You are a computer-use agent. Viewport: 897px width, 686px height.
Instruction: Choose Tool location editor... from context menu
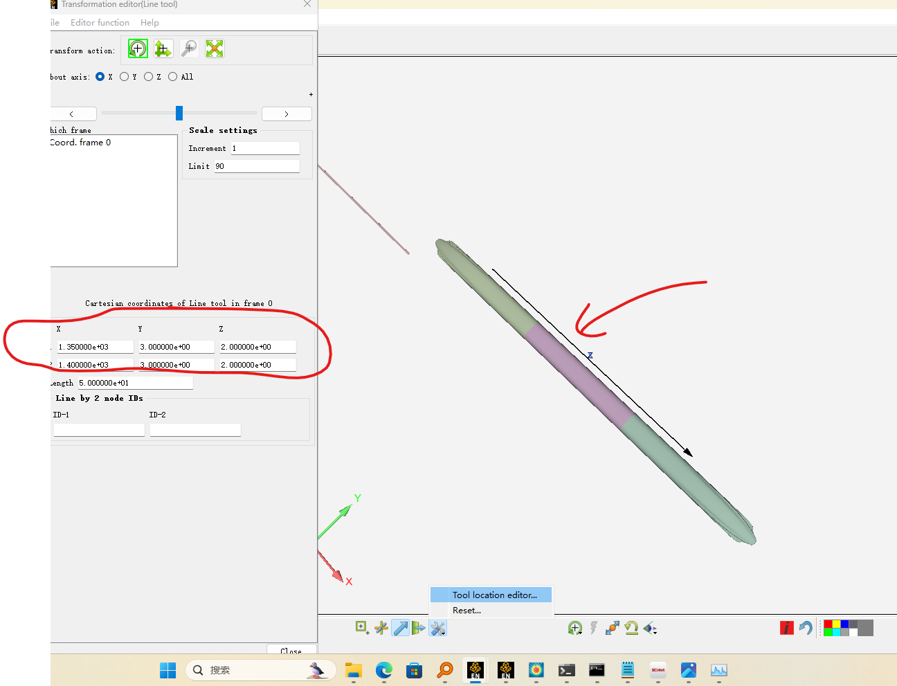[x=494, y=595]
